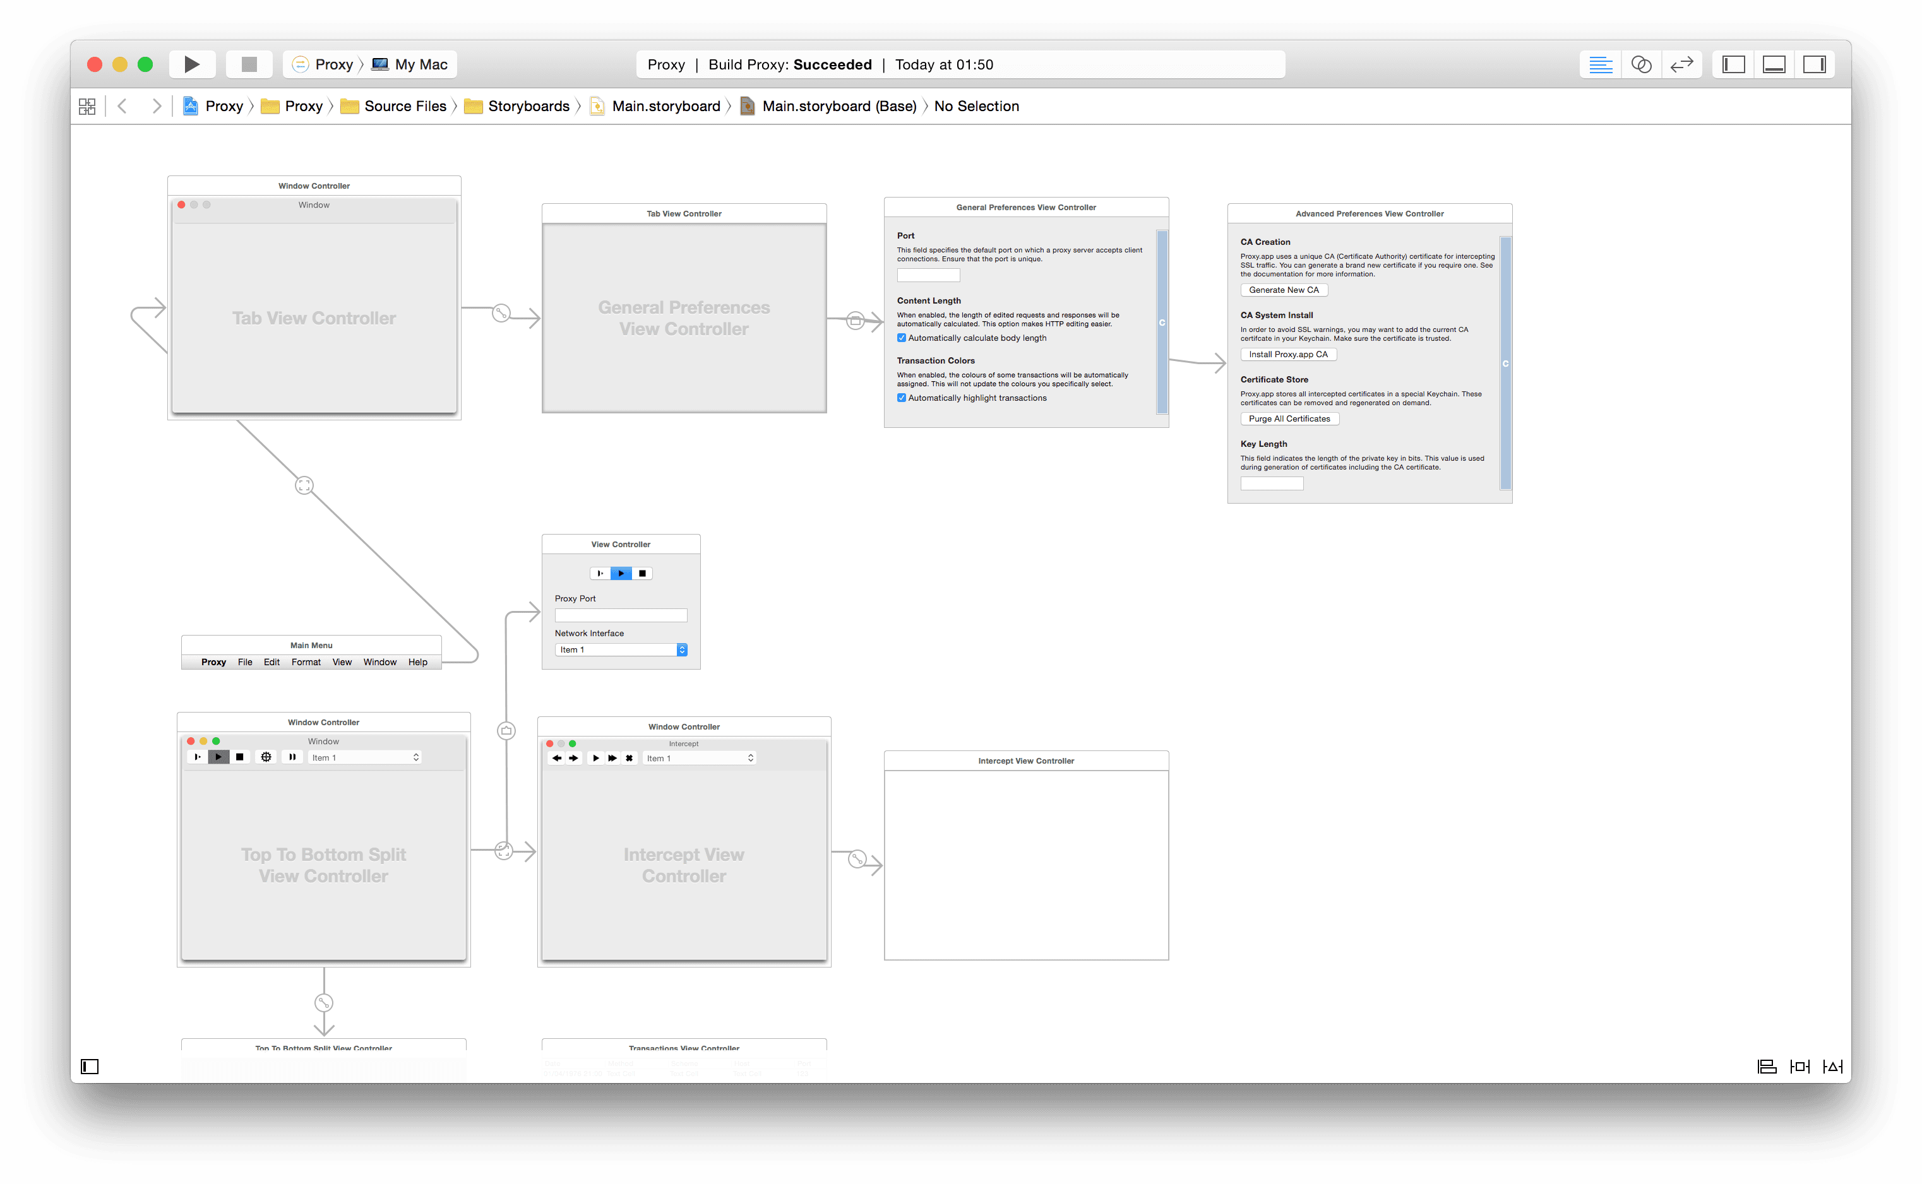Toggle Automatically calculate body length checkbox

902,338
